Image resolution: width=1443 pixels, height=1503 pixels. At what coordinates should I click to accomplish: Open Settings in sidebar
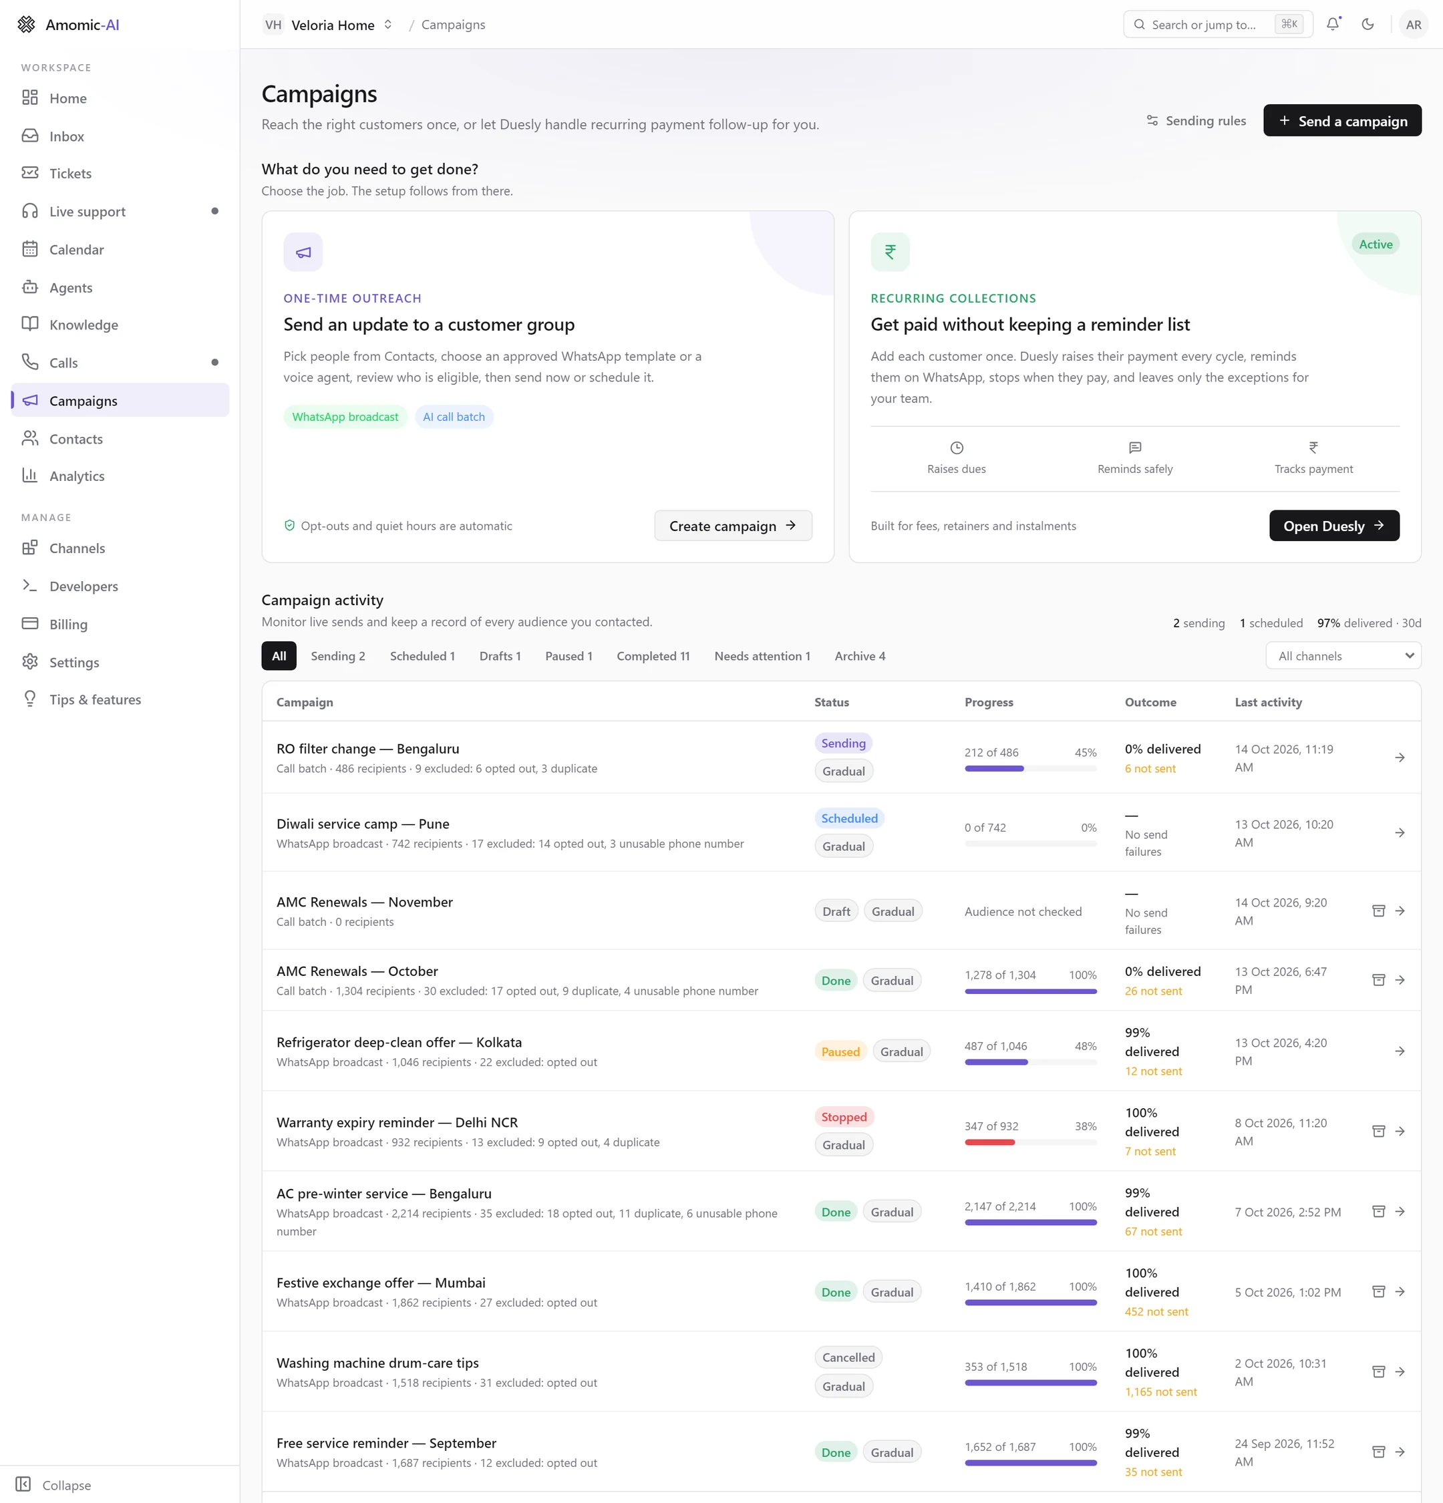click(x=120, y=662)
